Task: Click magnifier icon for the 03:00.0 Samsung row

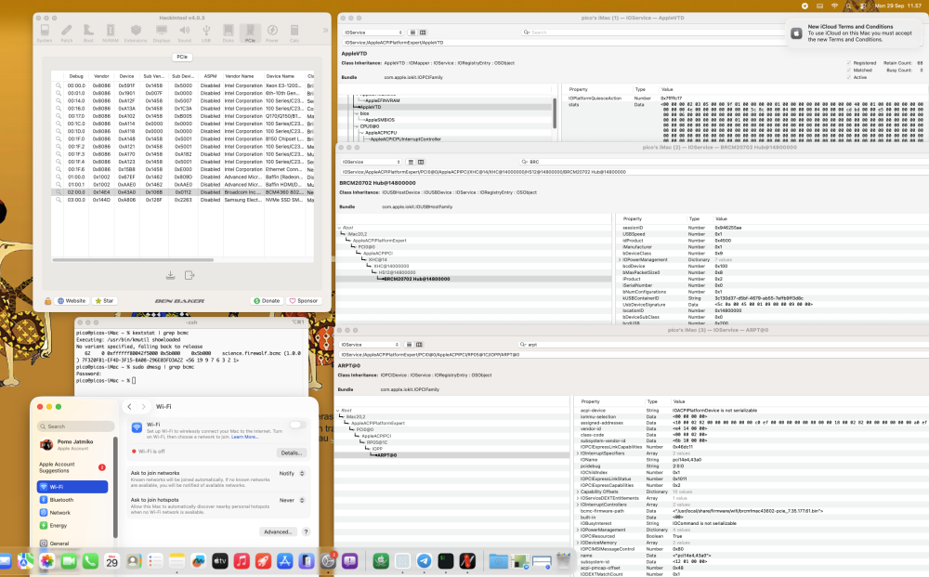Action: tap(58, 201)
